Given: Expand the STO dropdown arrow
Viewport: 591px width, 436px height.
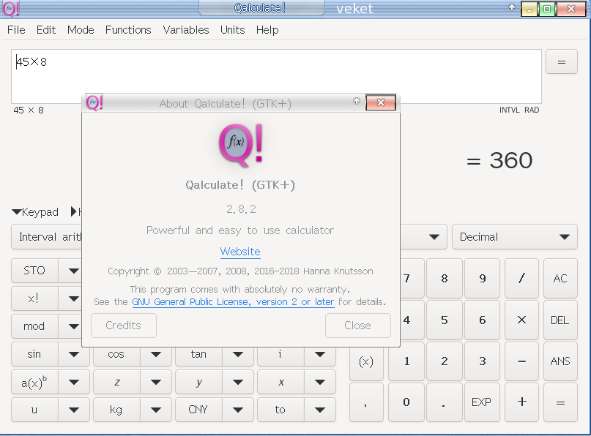Looking at the screenshot, I should pos(74,271).
